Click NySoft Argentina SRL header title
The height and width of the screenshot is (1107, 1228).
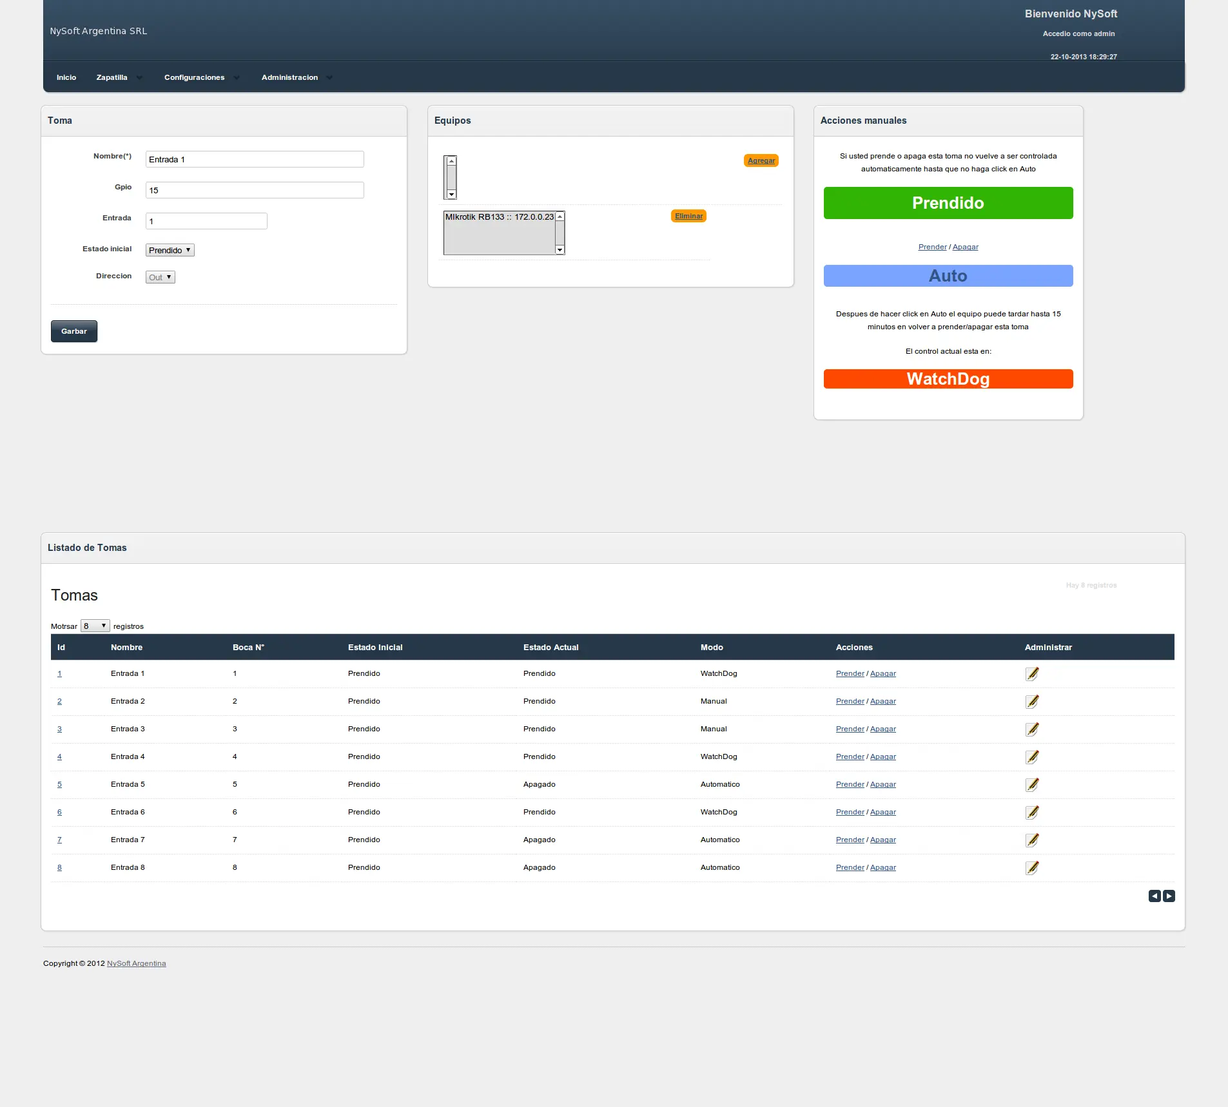click(x=99, y=31)
